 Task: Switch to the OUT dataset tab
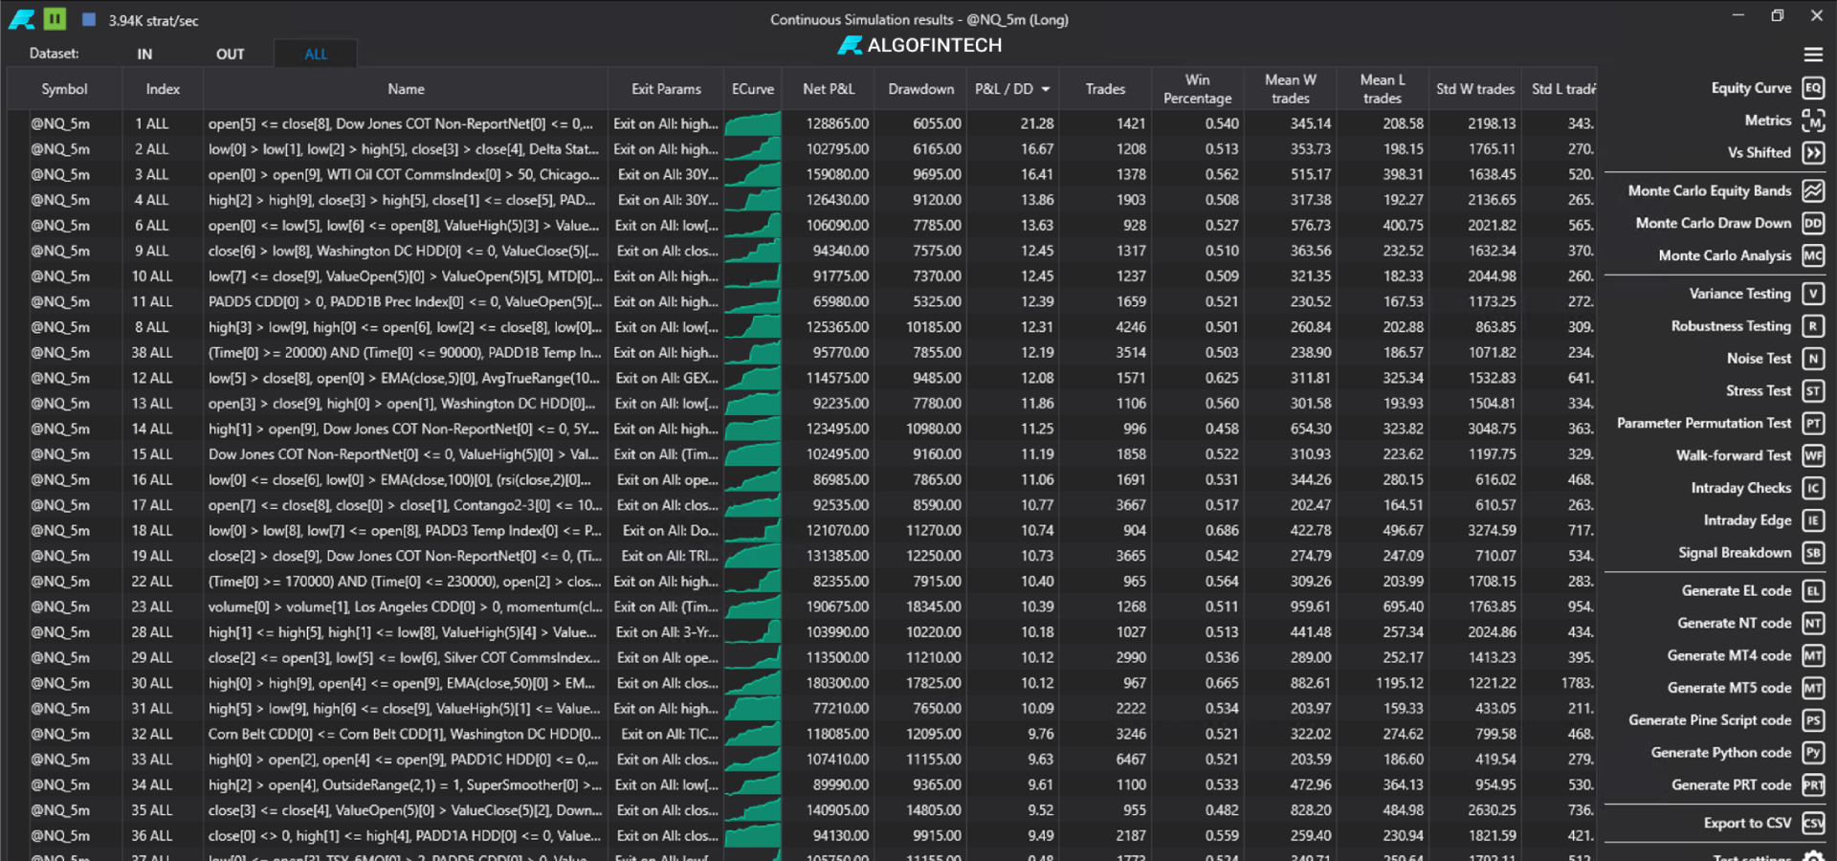pyautogui.click(x=230, y=55)
